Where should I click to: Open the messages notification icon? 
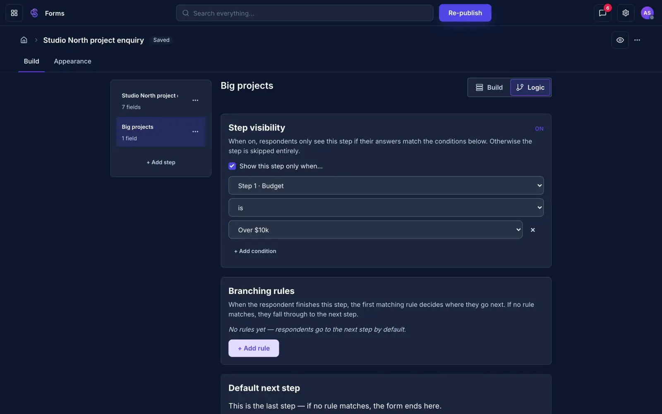click(602, 13)
